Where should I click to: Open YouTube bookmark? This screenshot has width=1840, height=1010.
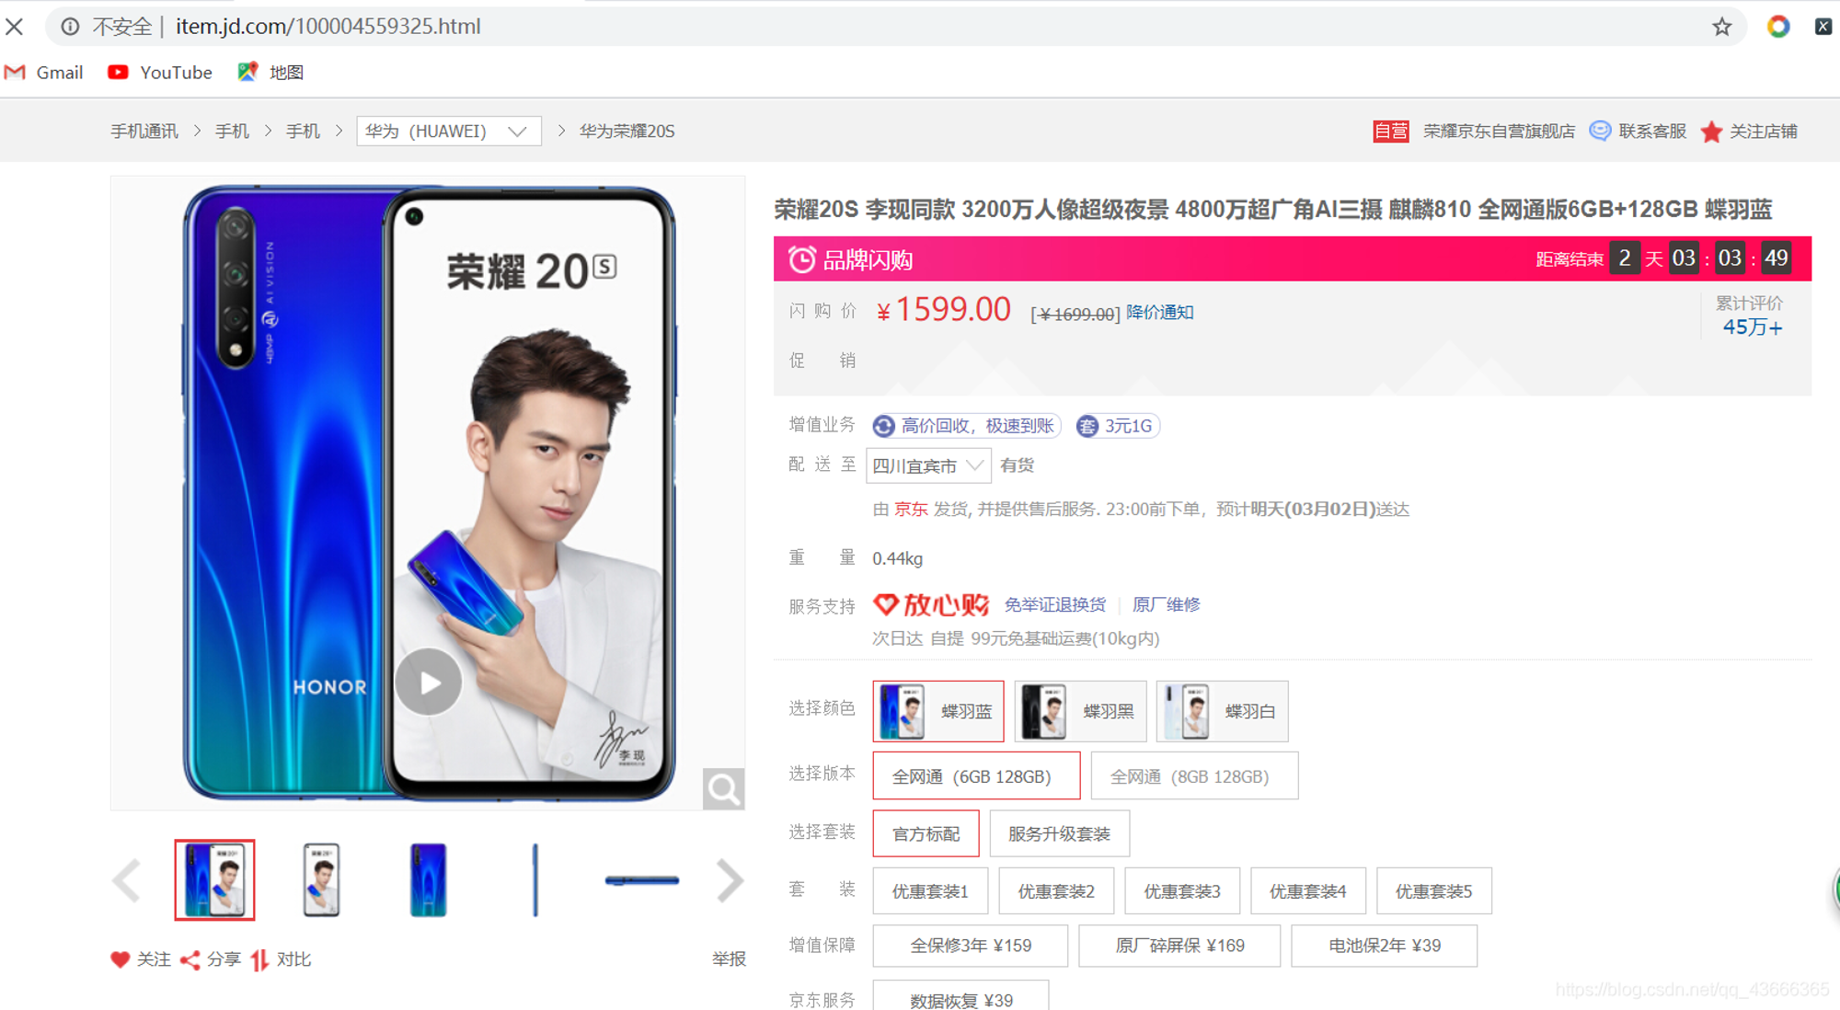point(160,72)
